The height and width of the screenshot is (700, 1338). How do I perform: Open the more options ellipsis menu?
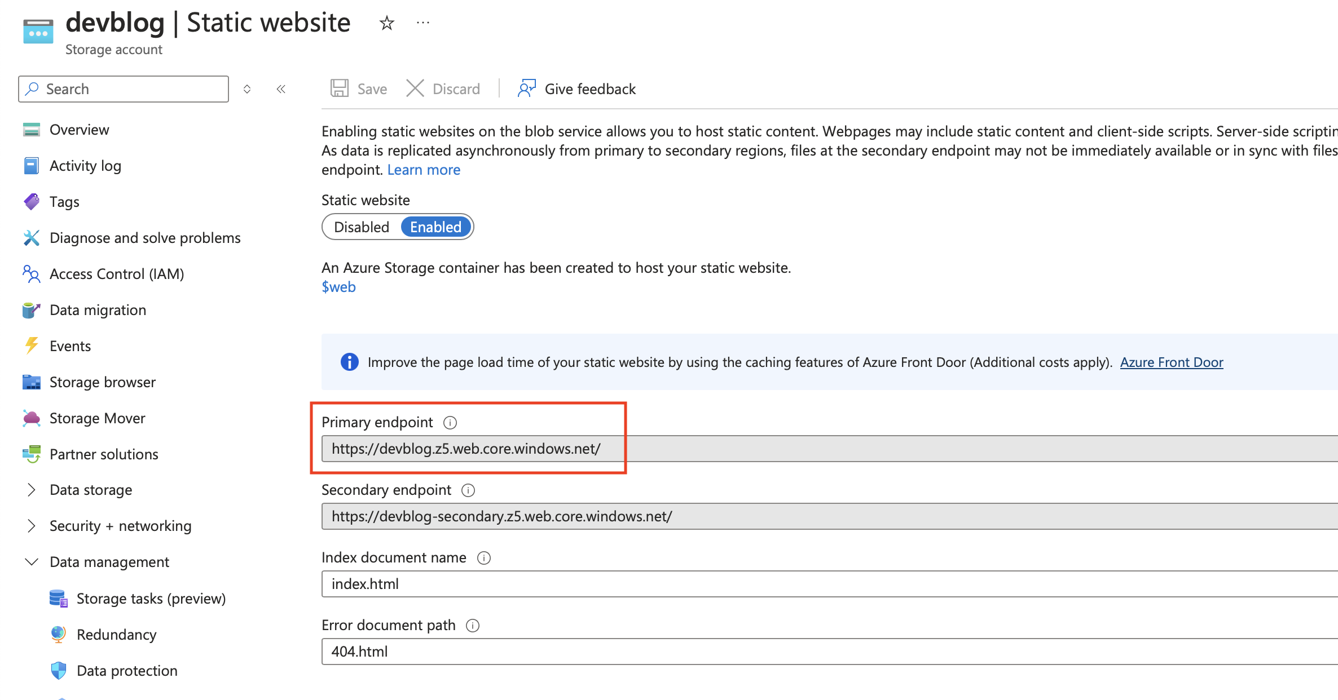point(423,23)
